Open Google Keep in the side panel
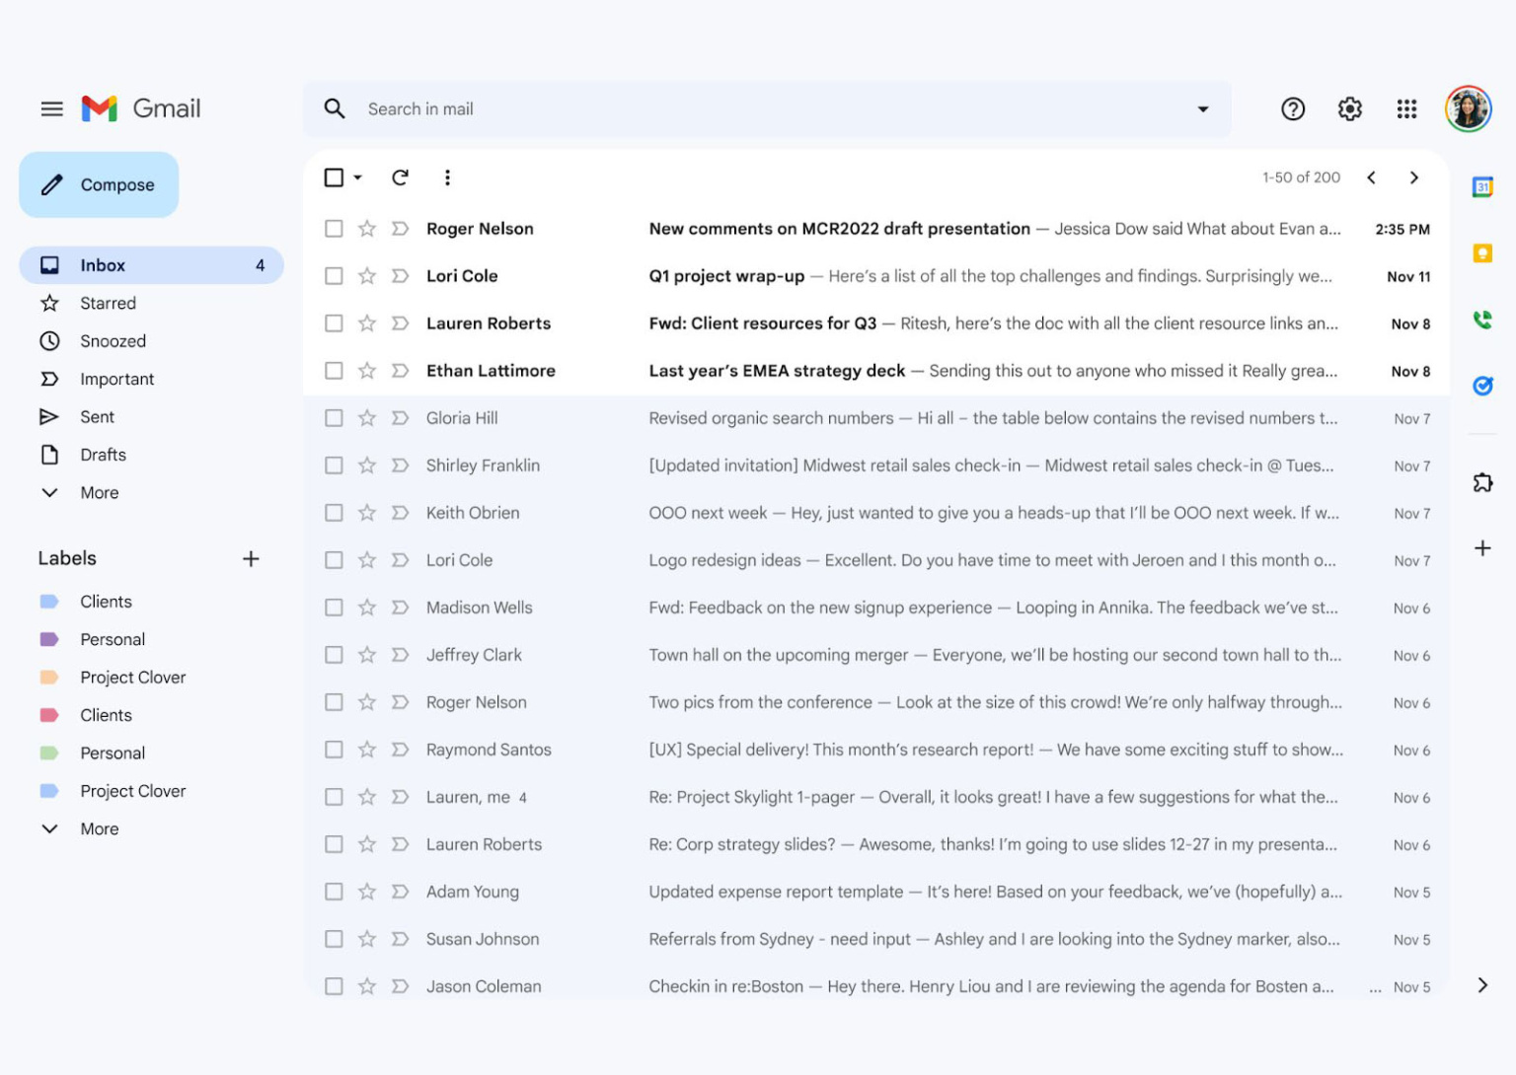The width and height of the screenshot is (1516, 1075). (x=1482, y=253)
